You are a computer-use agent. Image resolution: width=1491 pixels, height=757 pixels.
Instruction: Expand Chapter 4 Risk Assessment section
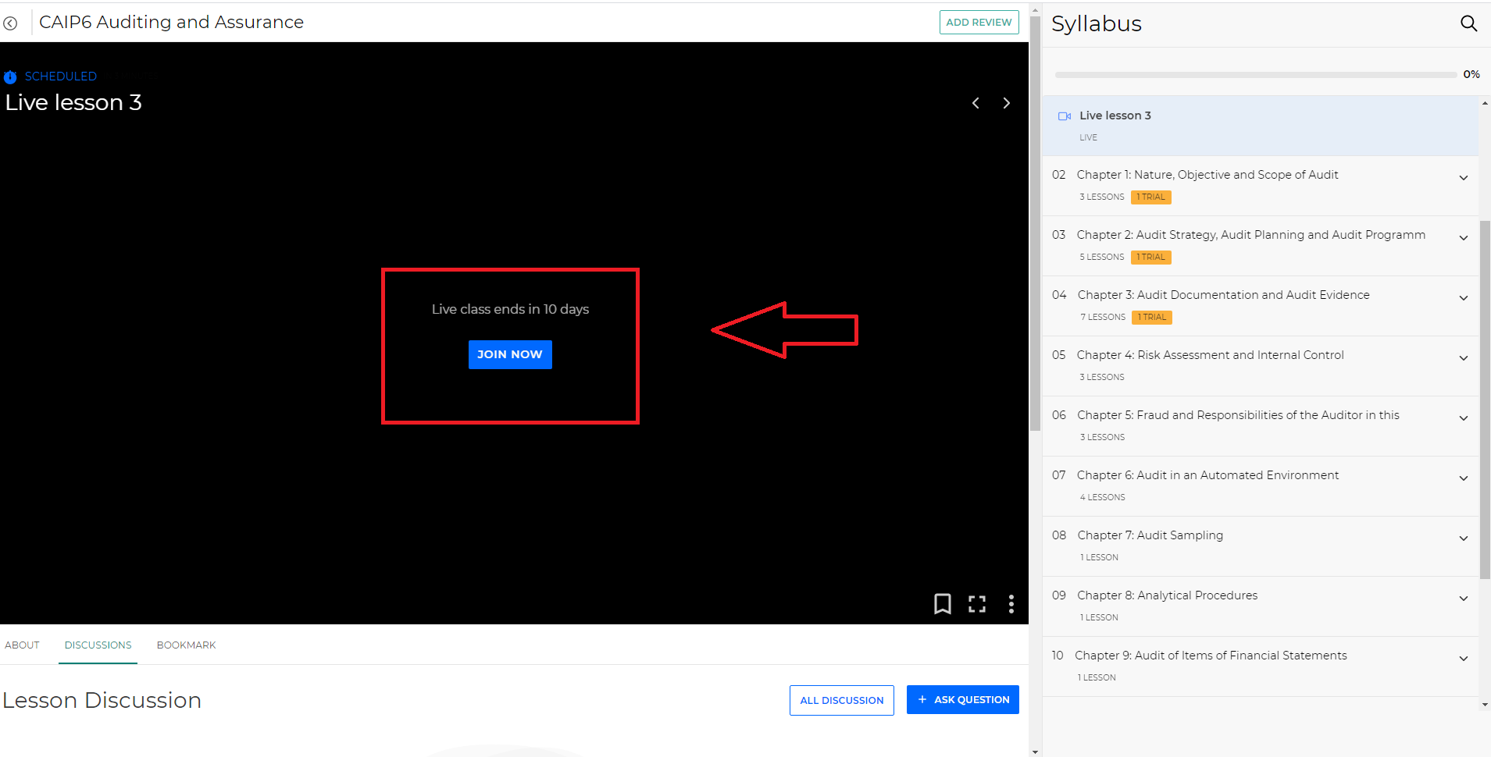[1464, 358]
